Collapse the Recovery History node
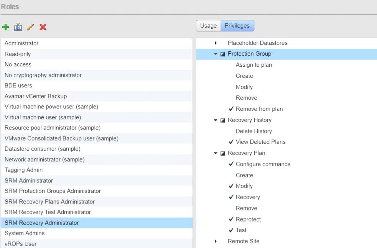377x248 pixels. pyautogui.click(x=216, y=120)
